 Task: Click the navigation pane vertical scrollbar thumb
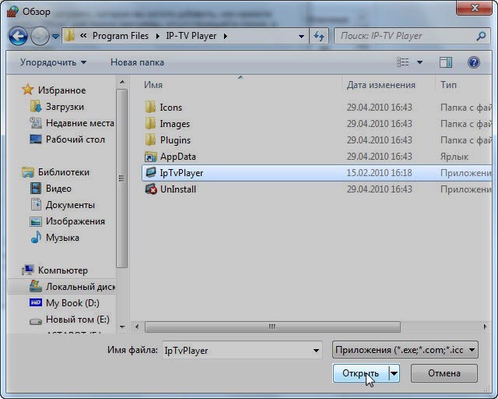pos(121,178)
